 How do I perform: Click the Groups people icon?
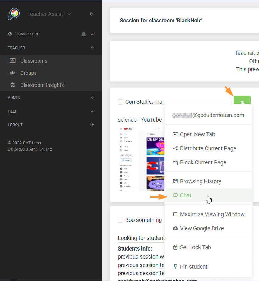point(12,73)
